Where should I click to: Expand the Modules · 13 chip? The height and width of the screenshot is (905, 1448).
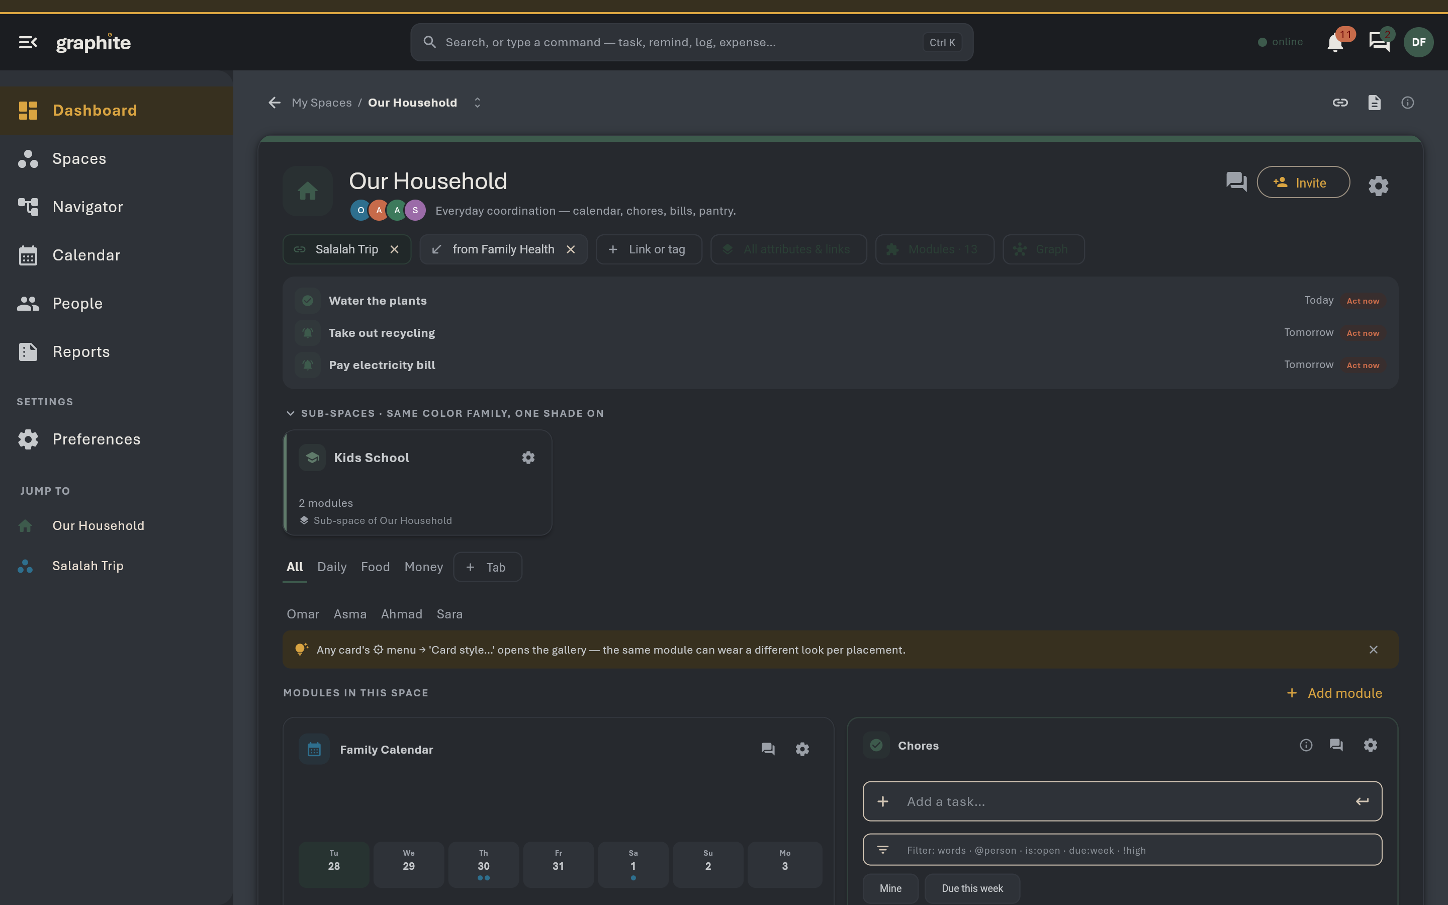point(934,249)
